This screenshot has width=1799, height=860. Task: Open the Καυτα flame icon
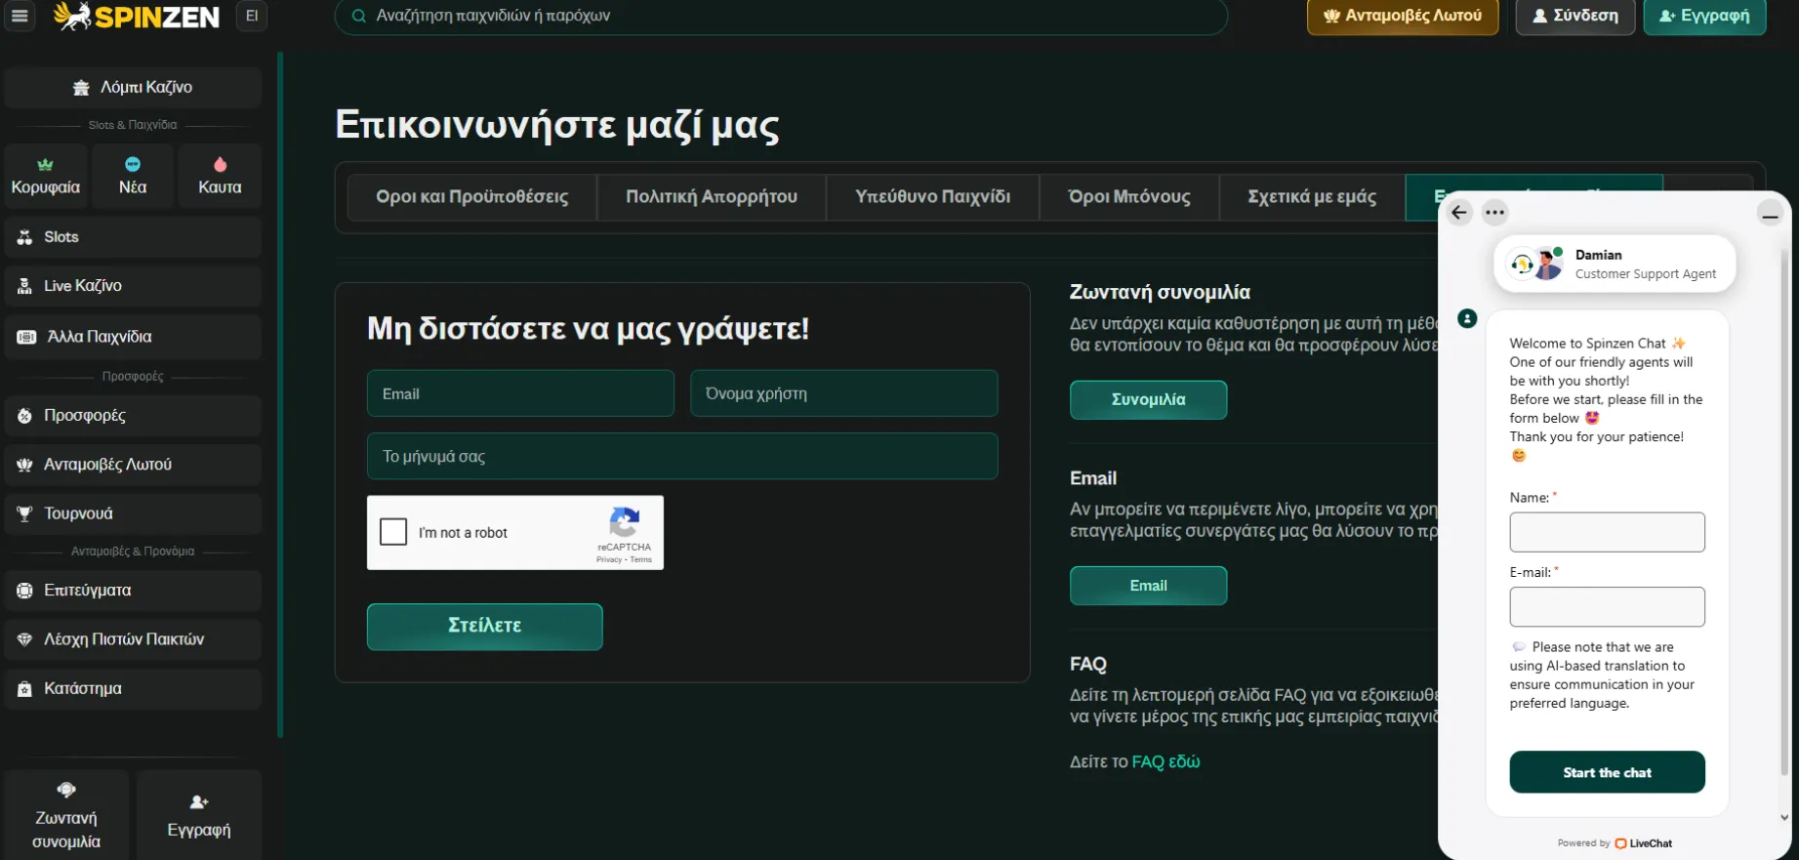click(x=220, y=164)
